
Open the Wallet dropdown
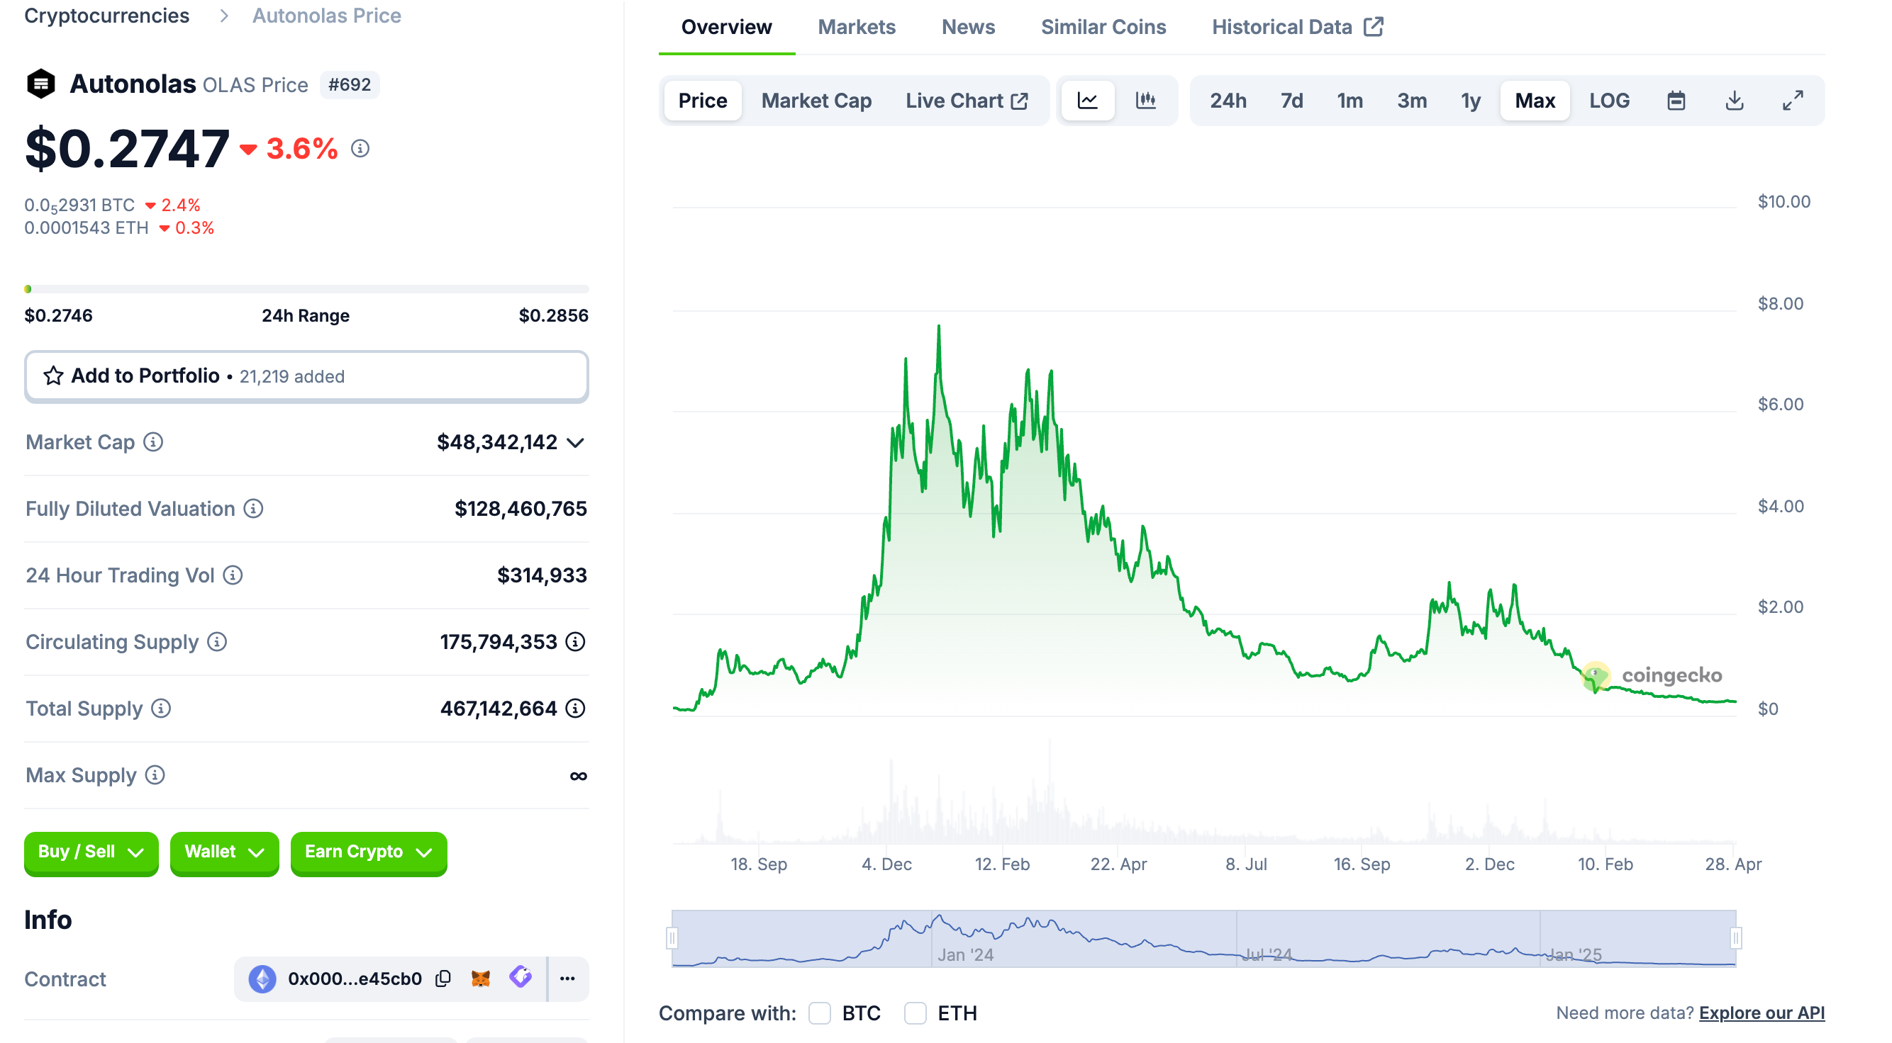224,852
